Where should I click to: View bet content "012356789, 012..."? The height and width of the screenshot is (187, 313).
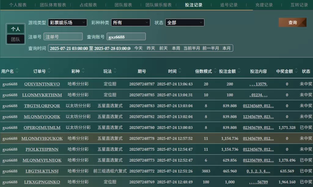click(258, 160)
